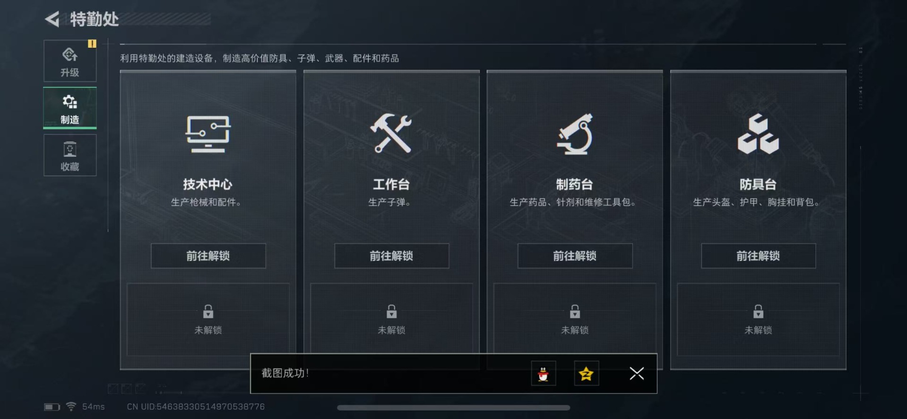The width and height of the screenshot is (907, 419).
Task: Click the 未解锁 slot under 制药台
Action: pyautogui.click(x=575, y=320)
